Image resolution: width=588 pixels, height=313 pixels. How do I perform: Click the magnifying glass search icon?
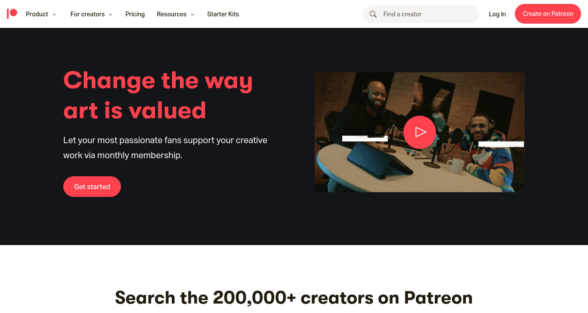[x=373, y=14]
